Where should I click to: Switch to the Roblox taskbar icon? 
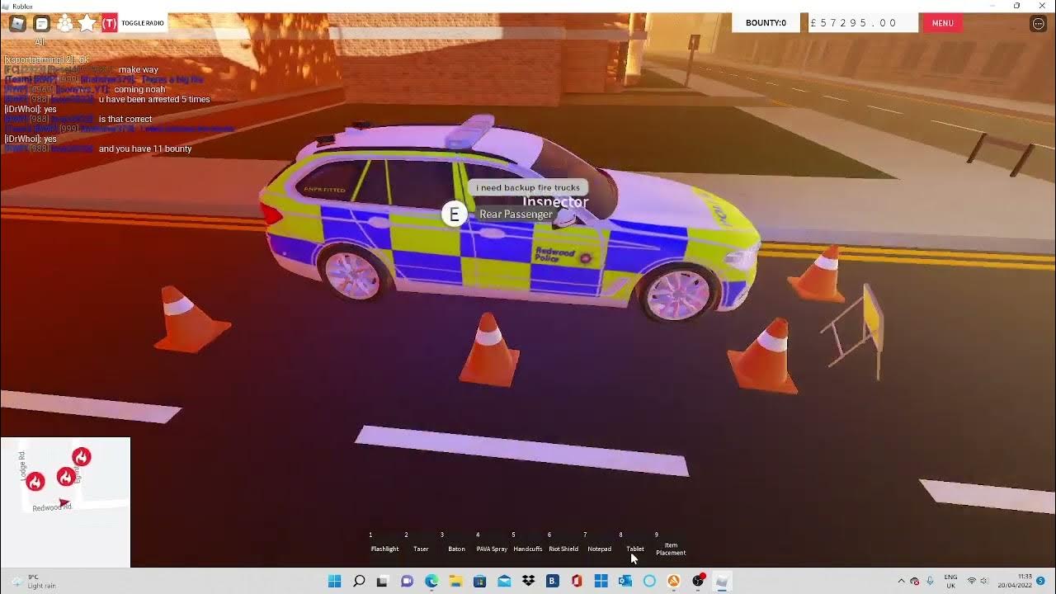pyautogui.click(x=722, y=581)
